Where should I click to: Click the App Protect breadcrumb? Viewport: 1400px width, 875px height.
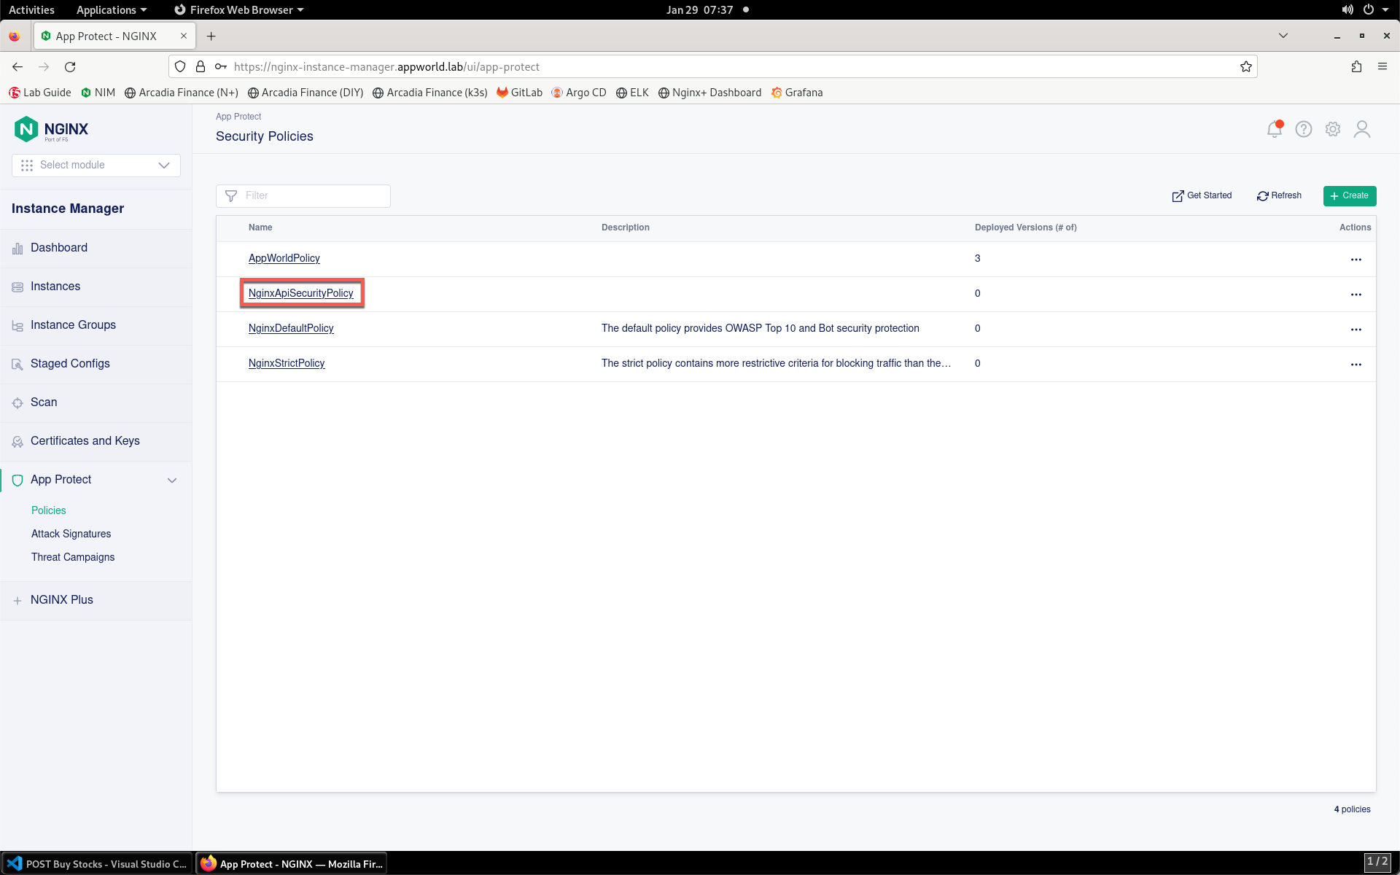click(x=238, y=117)
